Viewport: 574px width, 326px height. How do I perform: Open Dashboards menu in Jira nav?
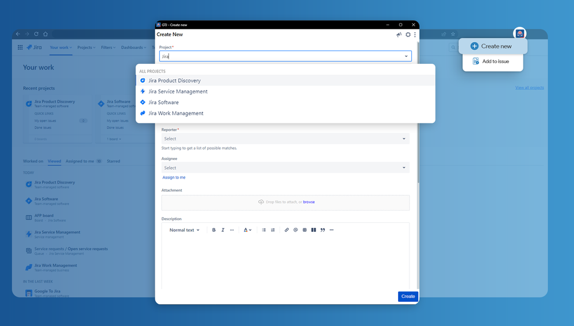(133, 48)
